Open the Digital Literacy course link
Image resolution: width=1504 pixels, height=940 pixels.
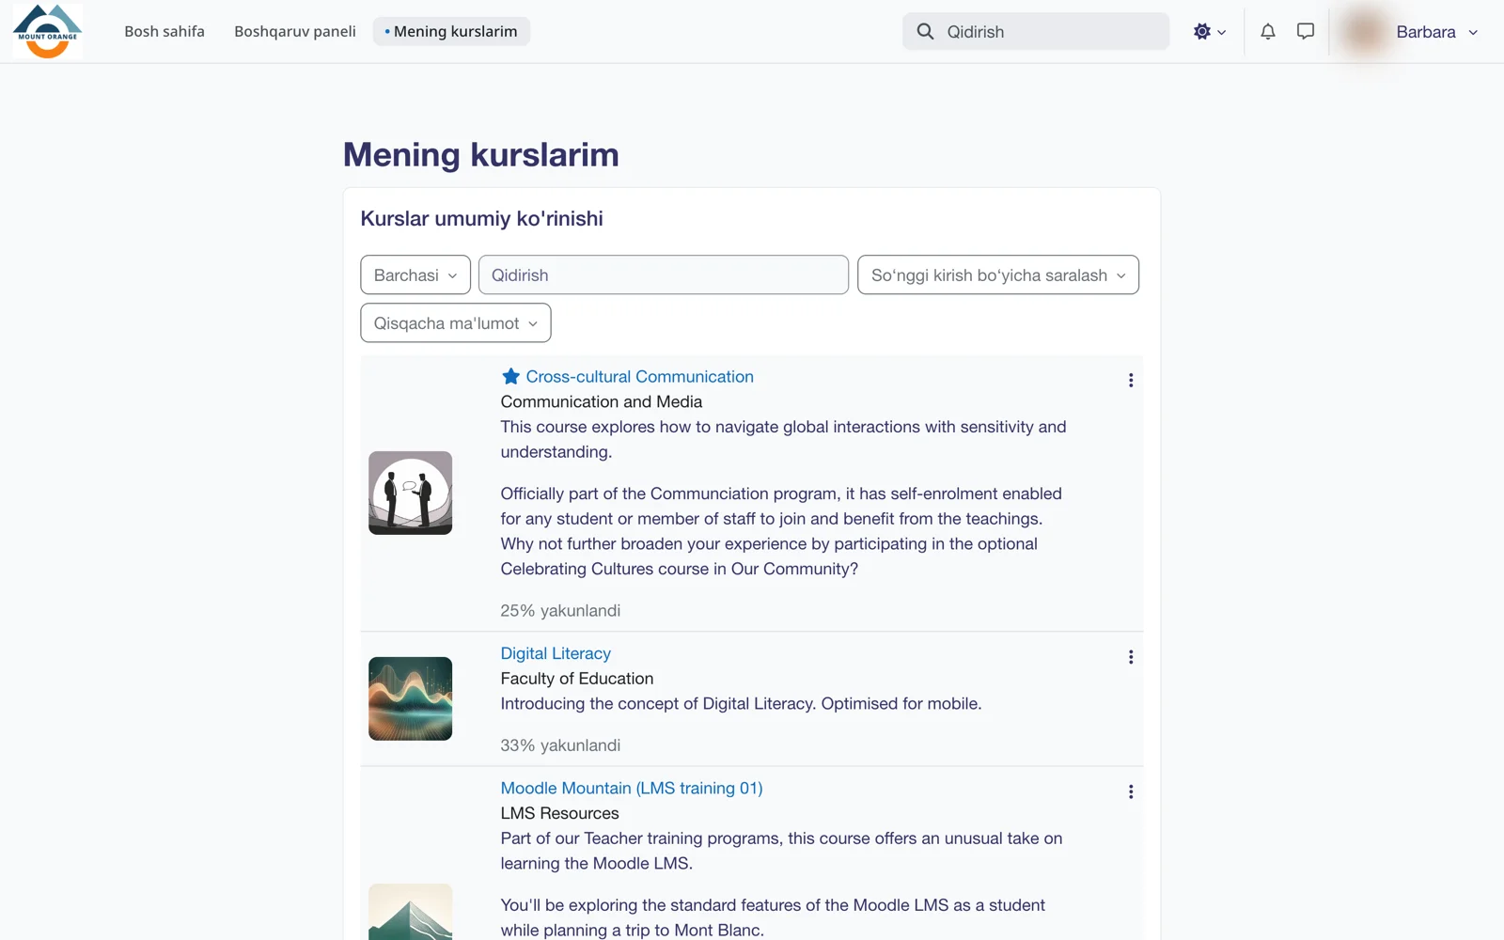556,653
